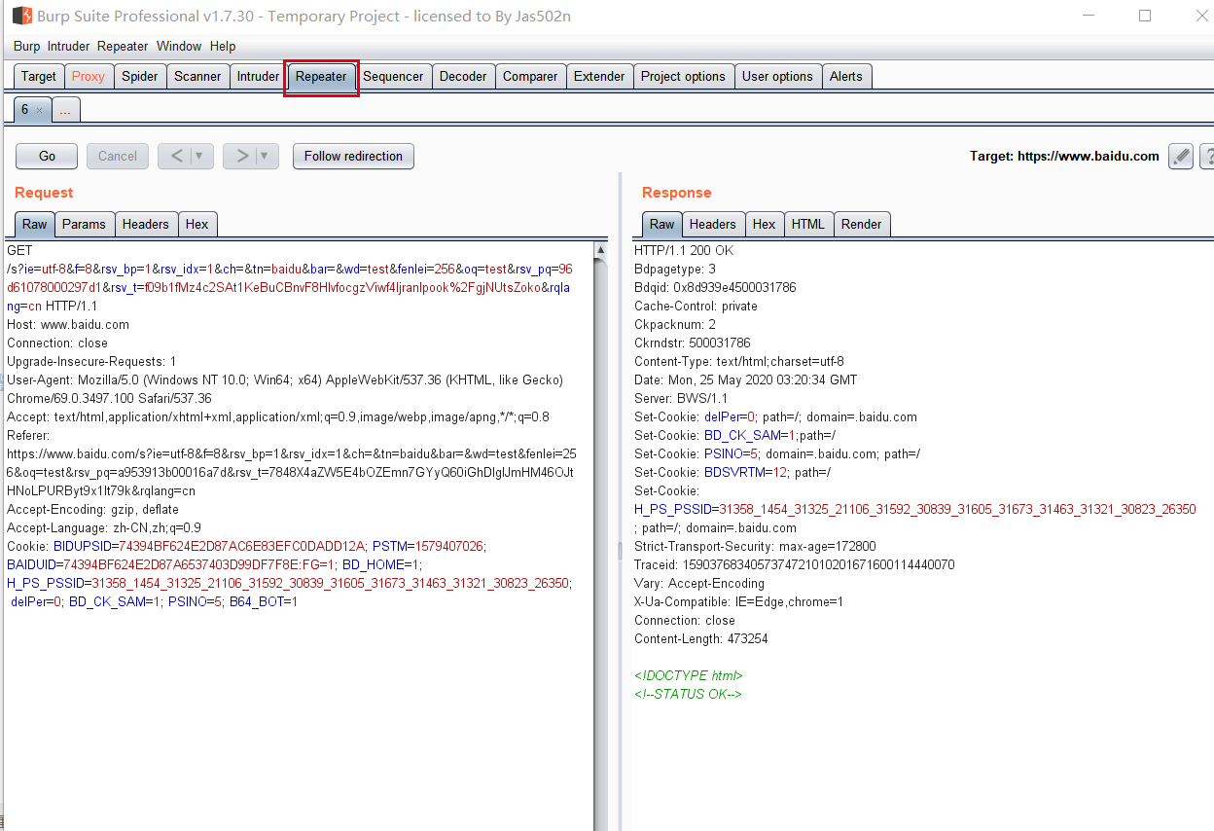Switch to the Decoder tool tab
This screenshot has height=831, width=1214.
463,76
